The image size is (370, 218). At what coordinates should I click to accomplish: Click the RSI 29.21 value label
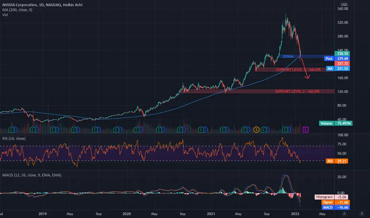point(337,161)
